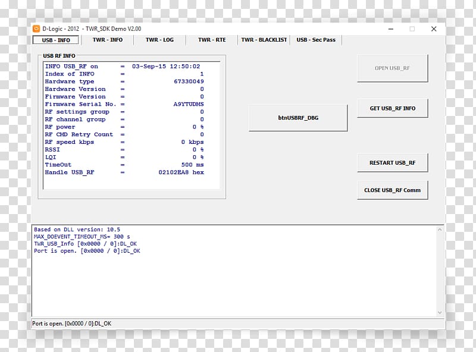Click the 'Hardware type' value 67330049

coord(189,81)
